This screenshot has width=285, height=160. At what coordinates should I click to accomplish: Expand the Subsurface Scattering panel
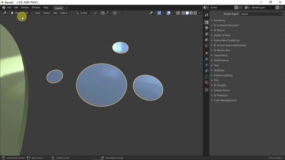point(227,40)
